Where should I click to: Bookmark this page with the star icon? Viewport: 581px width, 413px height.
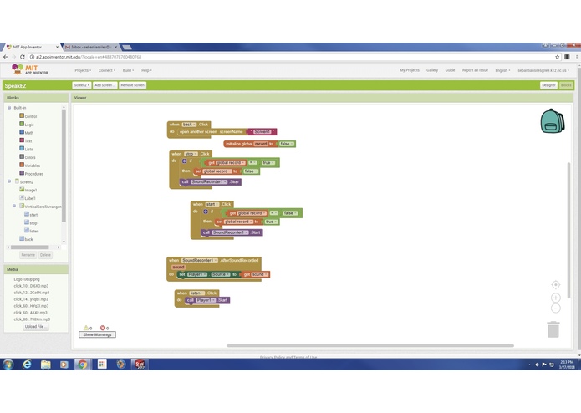coord(557,57)
